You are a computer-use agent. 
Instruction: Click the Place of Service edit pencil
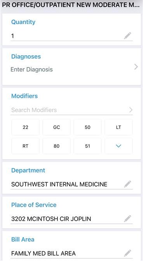click(127, 219)
